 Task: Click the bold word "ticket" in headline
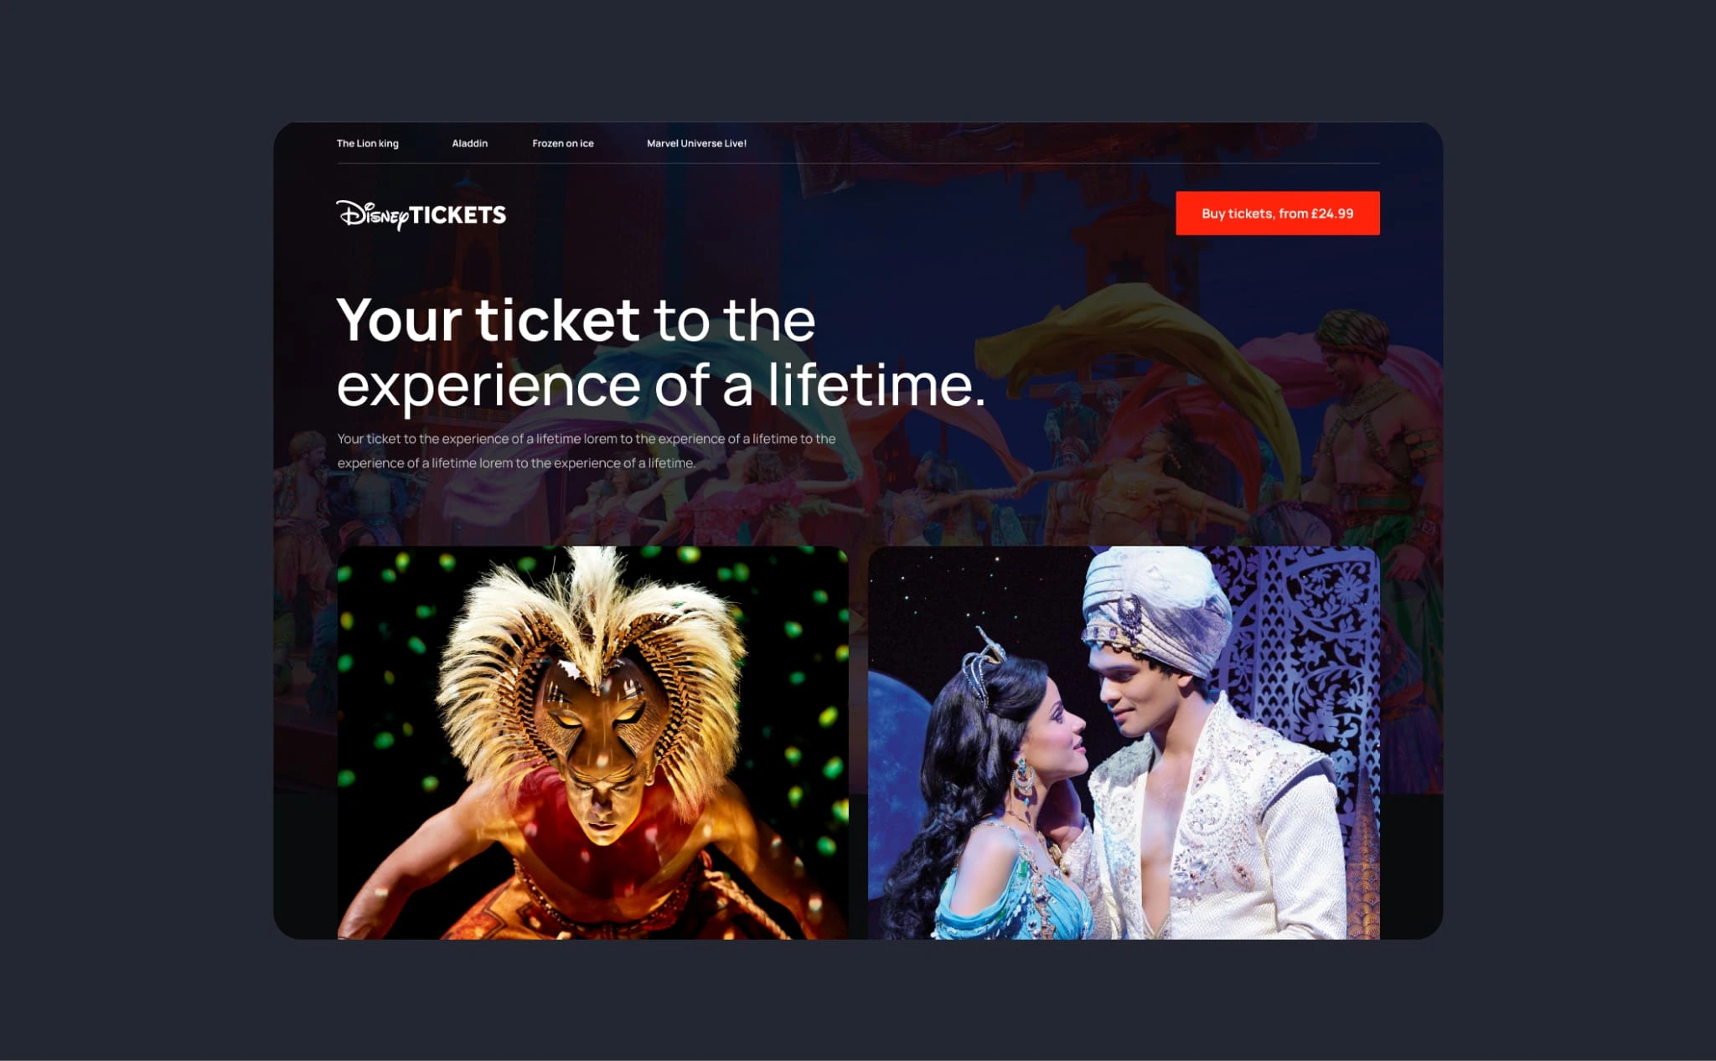[557, 320]
